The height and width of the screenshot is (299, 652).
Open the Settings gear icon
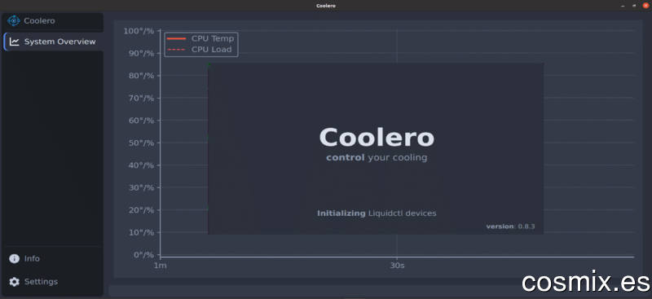14,282
